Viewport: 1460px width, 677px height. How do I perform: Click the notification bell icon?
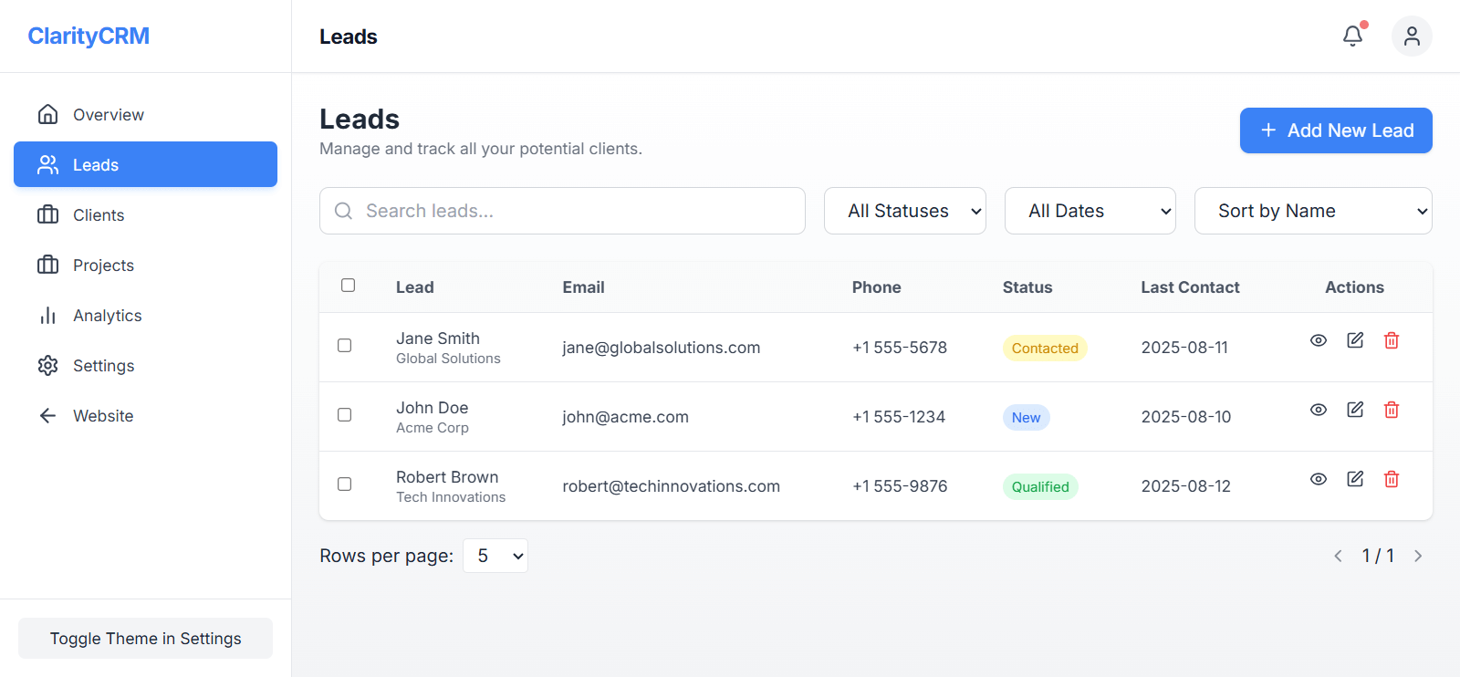point(1352,36)
